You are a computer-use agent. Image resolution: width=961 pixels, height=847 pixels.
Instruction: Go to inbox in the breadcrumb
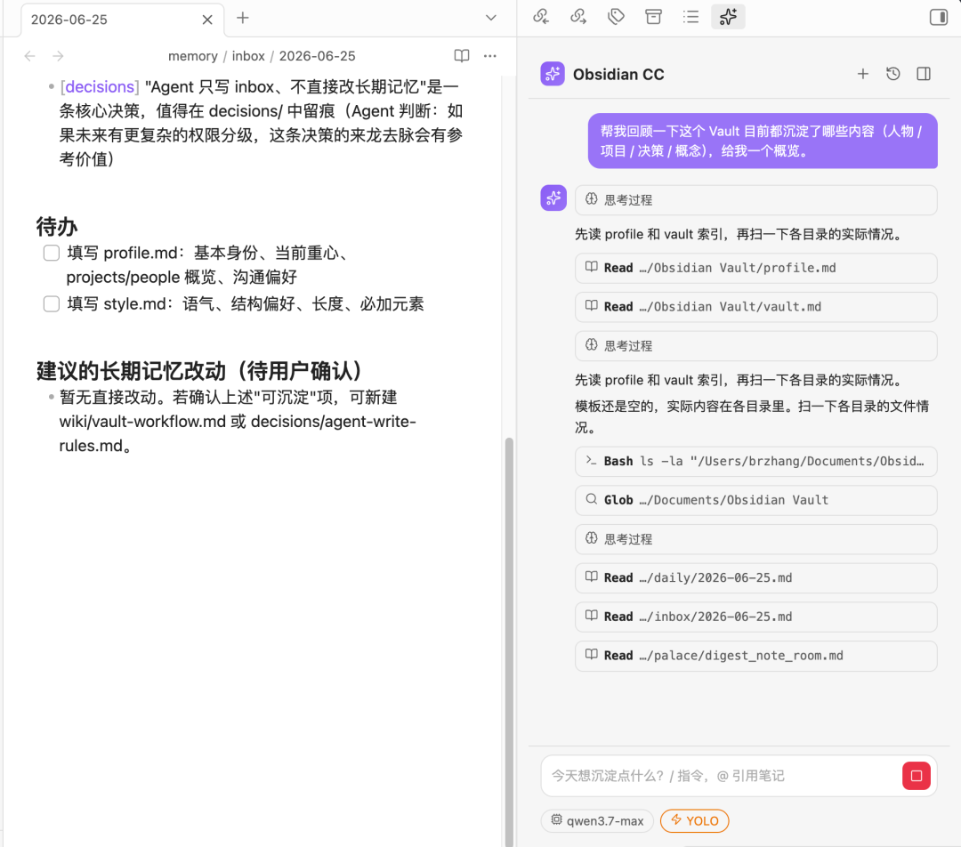tap(248, 56)
